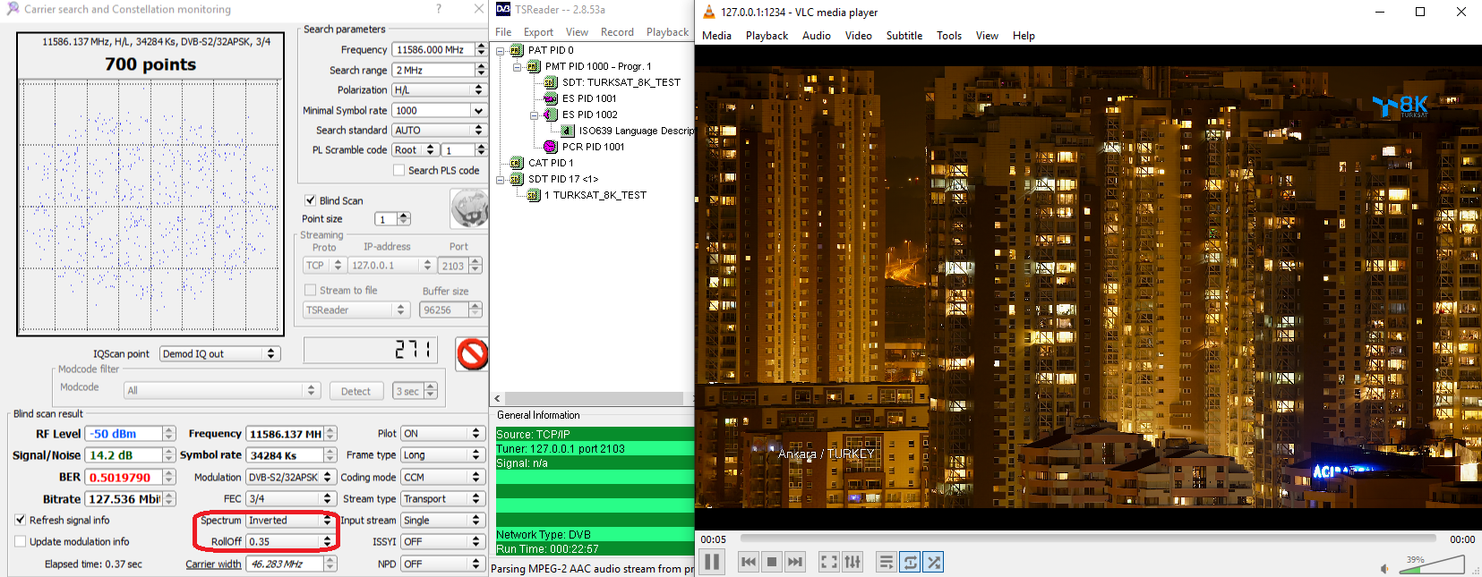Enable Stream to file checkbox
Viewport: 1482px width, 577px height.
(310, 290)
